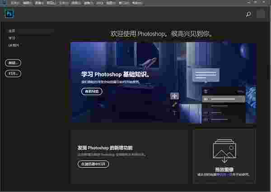Viewport: 271px width, 192px height.
Task: Open the 文件 (File) menu
Action: point(14,3)
